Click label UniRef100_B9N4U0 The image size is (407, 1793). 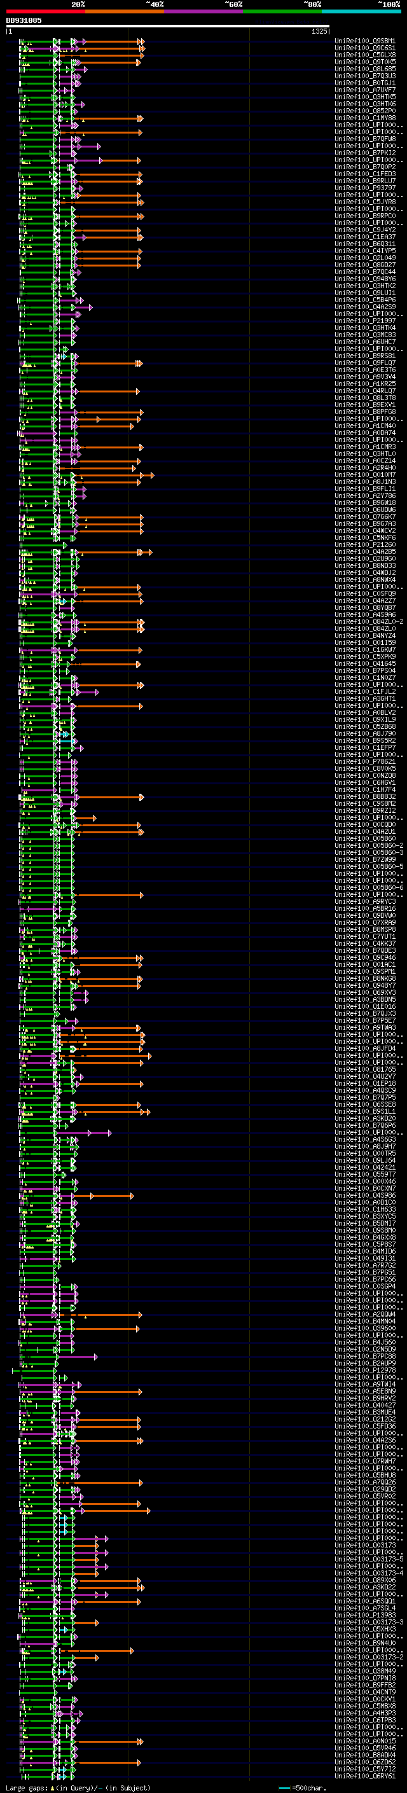click(x=365, y=1643)
